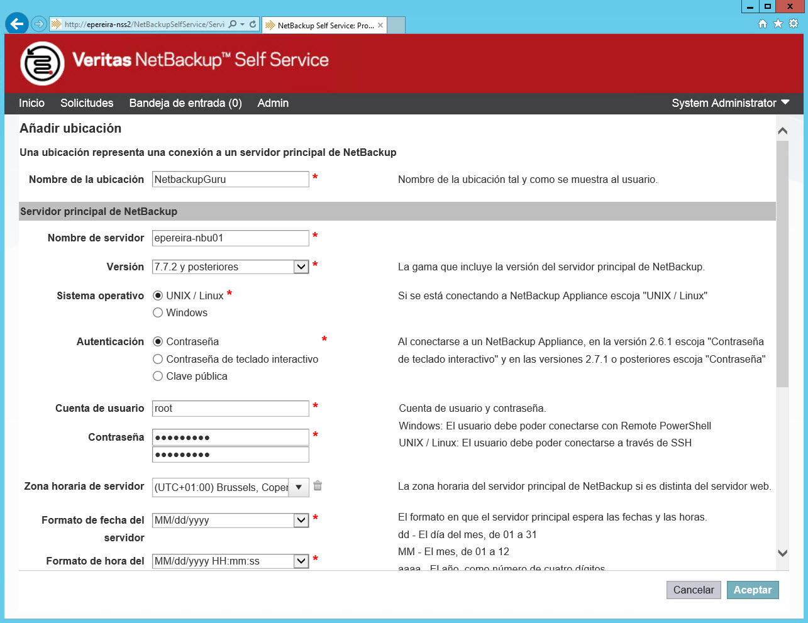Click the Cancelar button
Screen dimensions: 808x623
[x=694, y=590]
